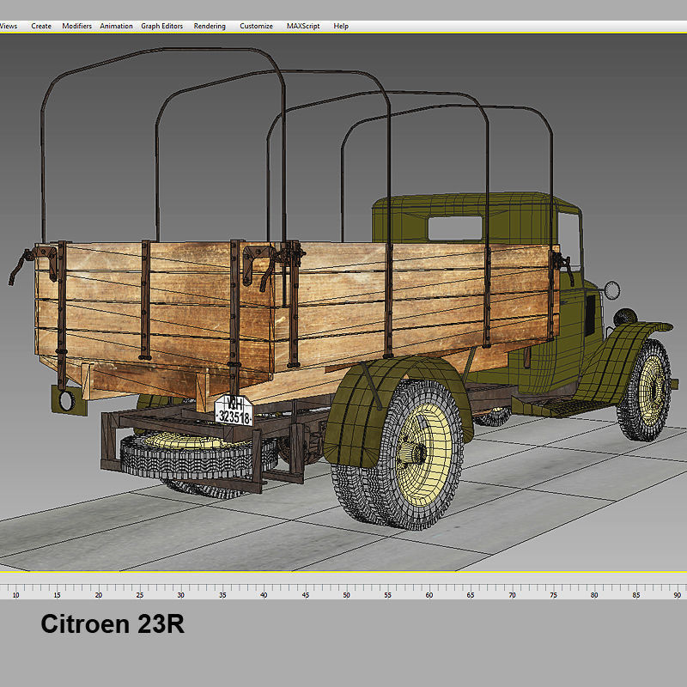The width and height of the screenshot is (687, 687).
Task: Open the Views menu
Action: (9, 27)
